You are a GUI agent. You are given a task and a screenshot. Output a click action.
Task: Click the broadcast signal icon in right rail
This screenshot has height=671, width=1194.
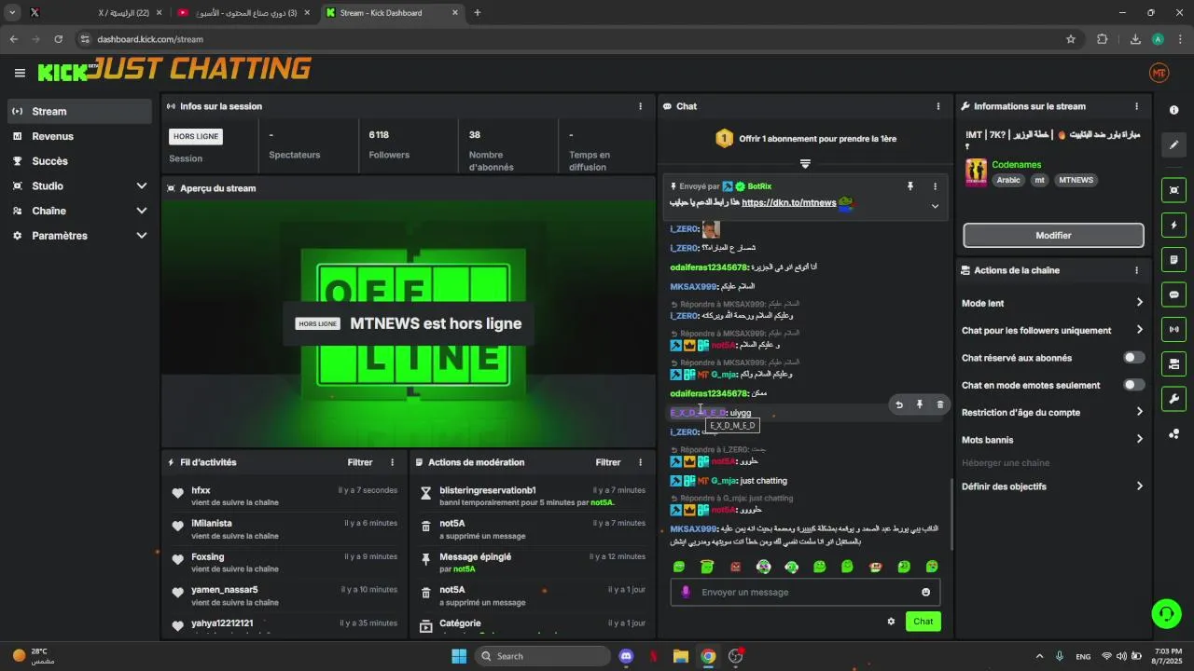coord(1173,329)
